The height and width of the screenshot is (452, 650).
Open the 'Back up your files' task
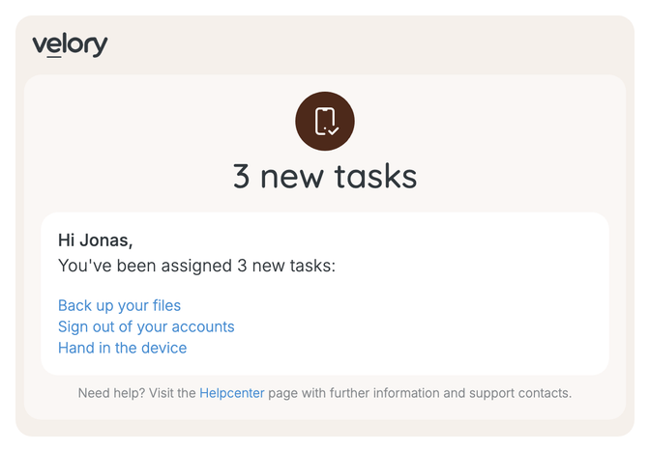pyautogui.click(x=119, y=305)
